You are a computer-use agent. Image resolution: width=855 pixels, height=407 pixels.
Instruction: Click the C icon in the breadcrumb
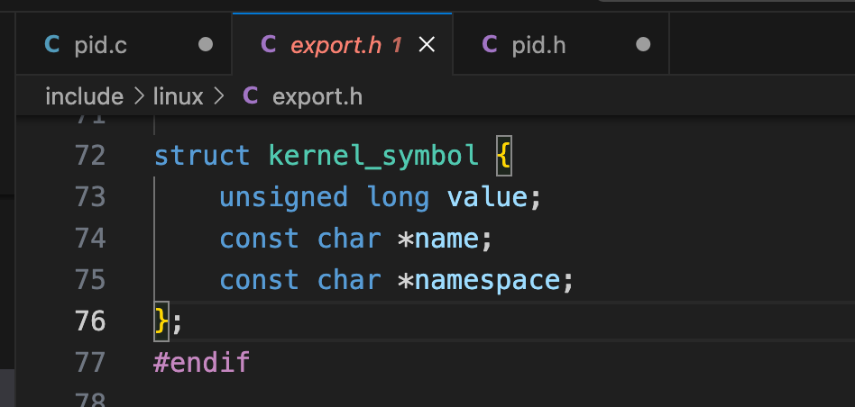251,96
